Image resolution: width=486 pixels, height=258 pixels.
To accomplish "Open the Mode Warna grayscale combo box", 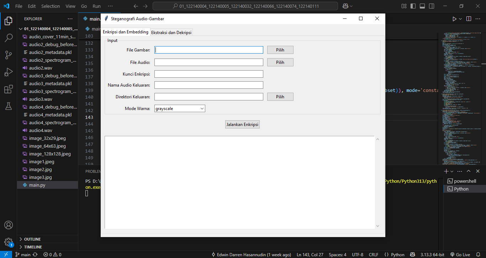I will (180, 109).
